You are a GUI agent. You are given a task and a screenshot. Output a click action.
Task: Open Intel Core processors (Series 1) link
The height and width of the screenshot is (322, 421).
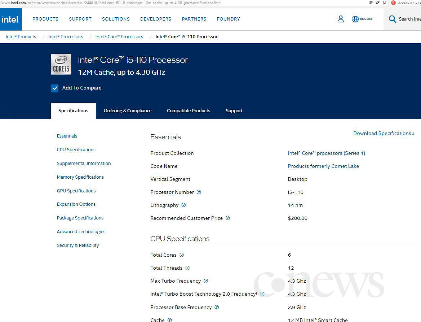pos(327,153)
